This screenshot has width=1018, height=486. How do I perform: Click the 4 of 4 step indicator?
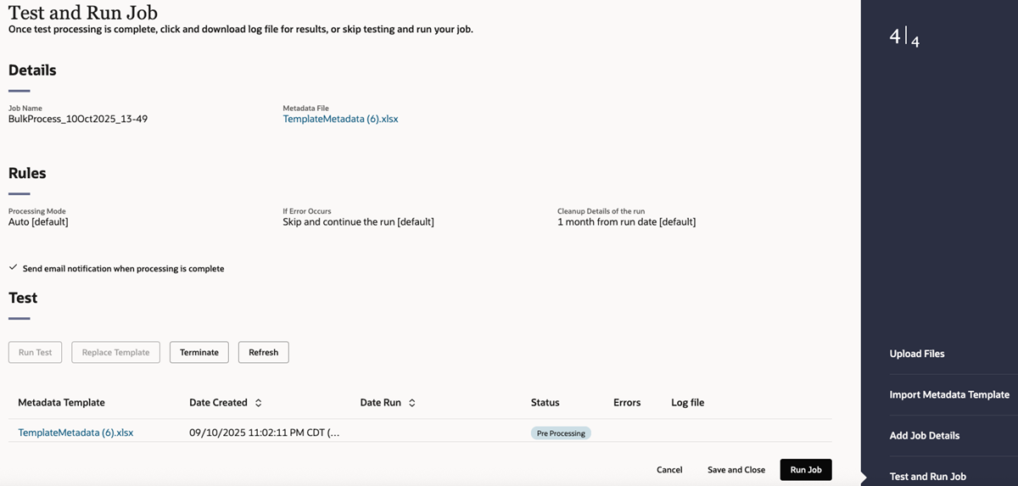(904, 37)
